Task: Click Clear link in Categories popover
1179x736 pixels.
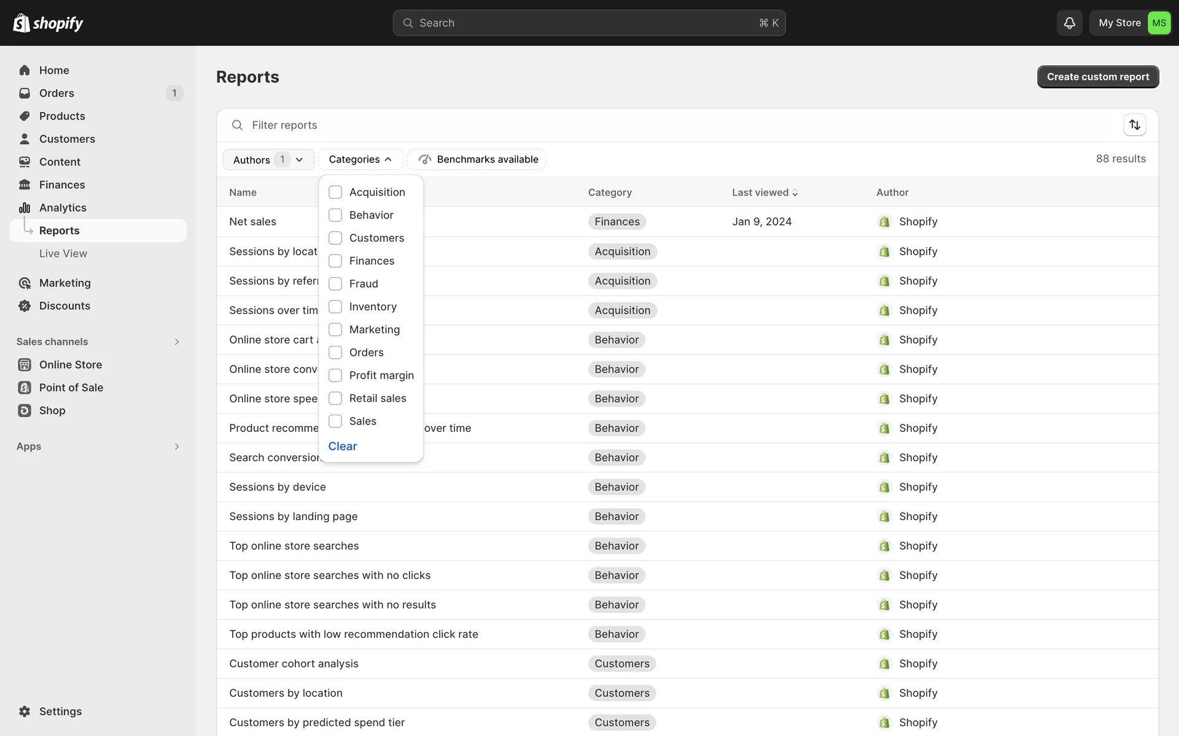Action: pyautogui.click(x=342, y=447)
